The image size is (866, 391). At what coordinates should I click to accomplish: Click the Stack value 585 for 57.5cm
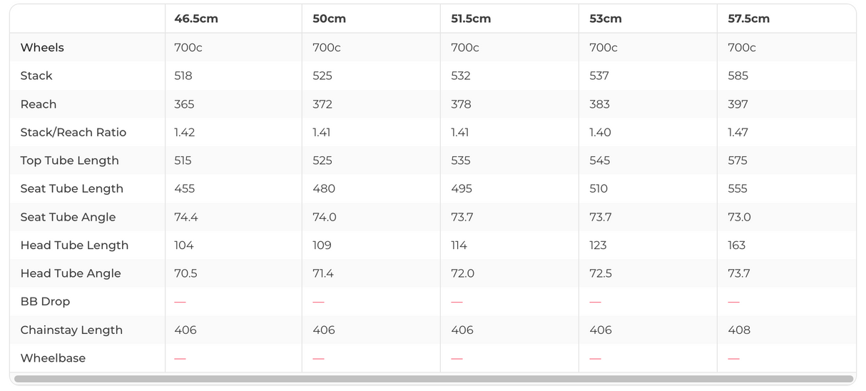[x=738, y=76]
